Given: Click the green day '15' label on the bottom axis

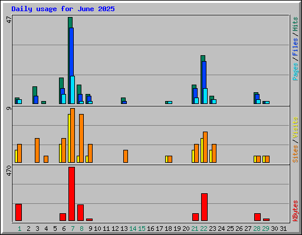Looking at the screenshot, I should click(142, 229).
